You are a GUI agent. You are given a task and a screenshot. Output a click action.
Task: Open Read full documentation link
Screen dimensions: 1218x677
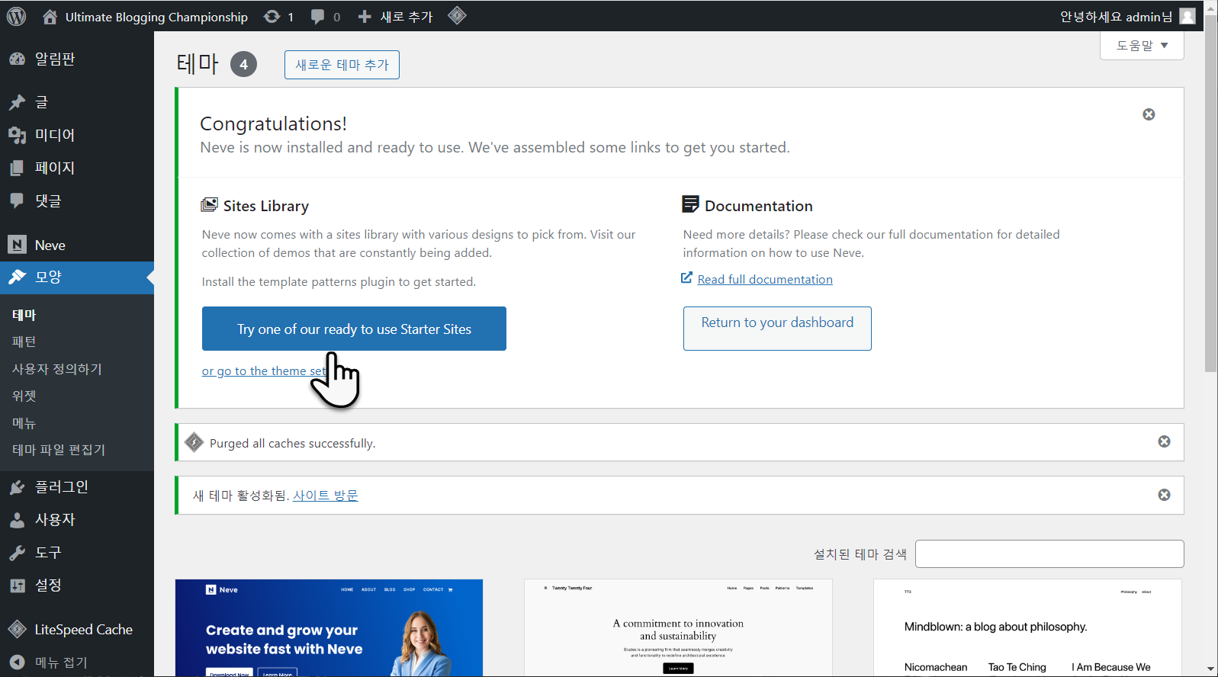pos(765,280)
